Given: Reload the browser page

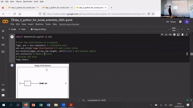Looking at the screenshot, I should tap(14, 14).
